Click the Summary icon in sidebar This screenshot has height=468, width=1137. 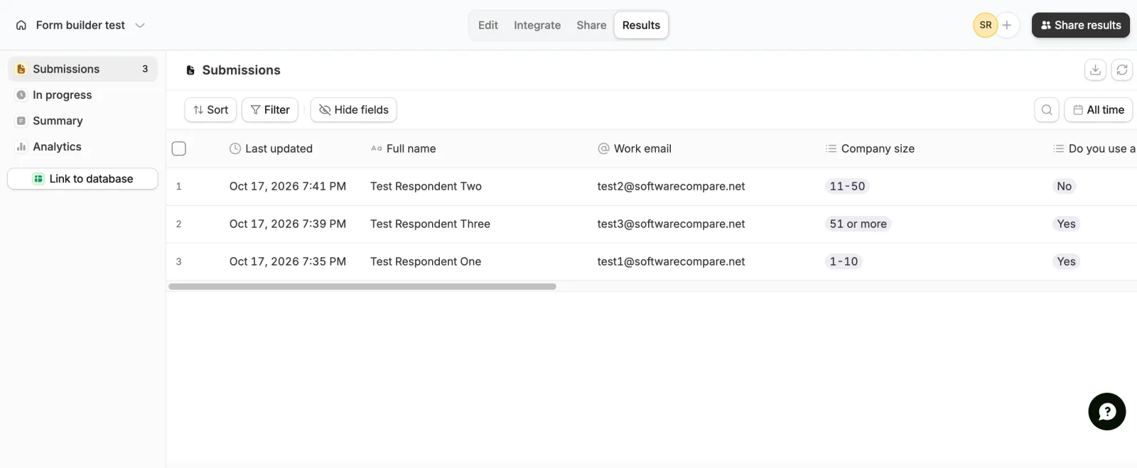pos(21,121)
